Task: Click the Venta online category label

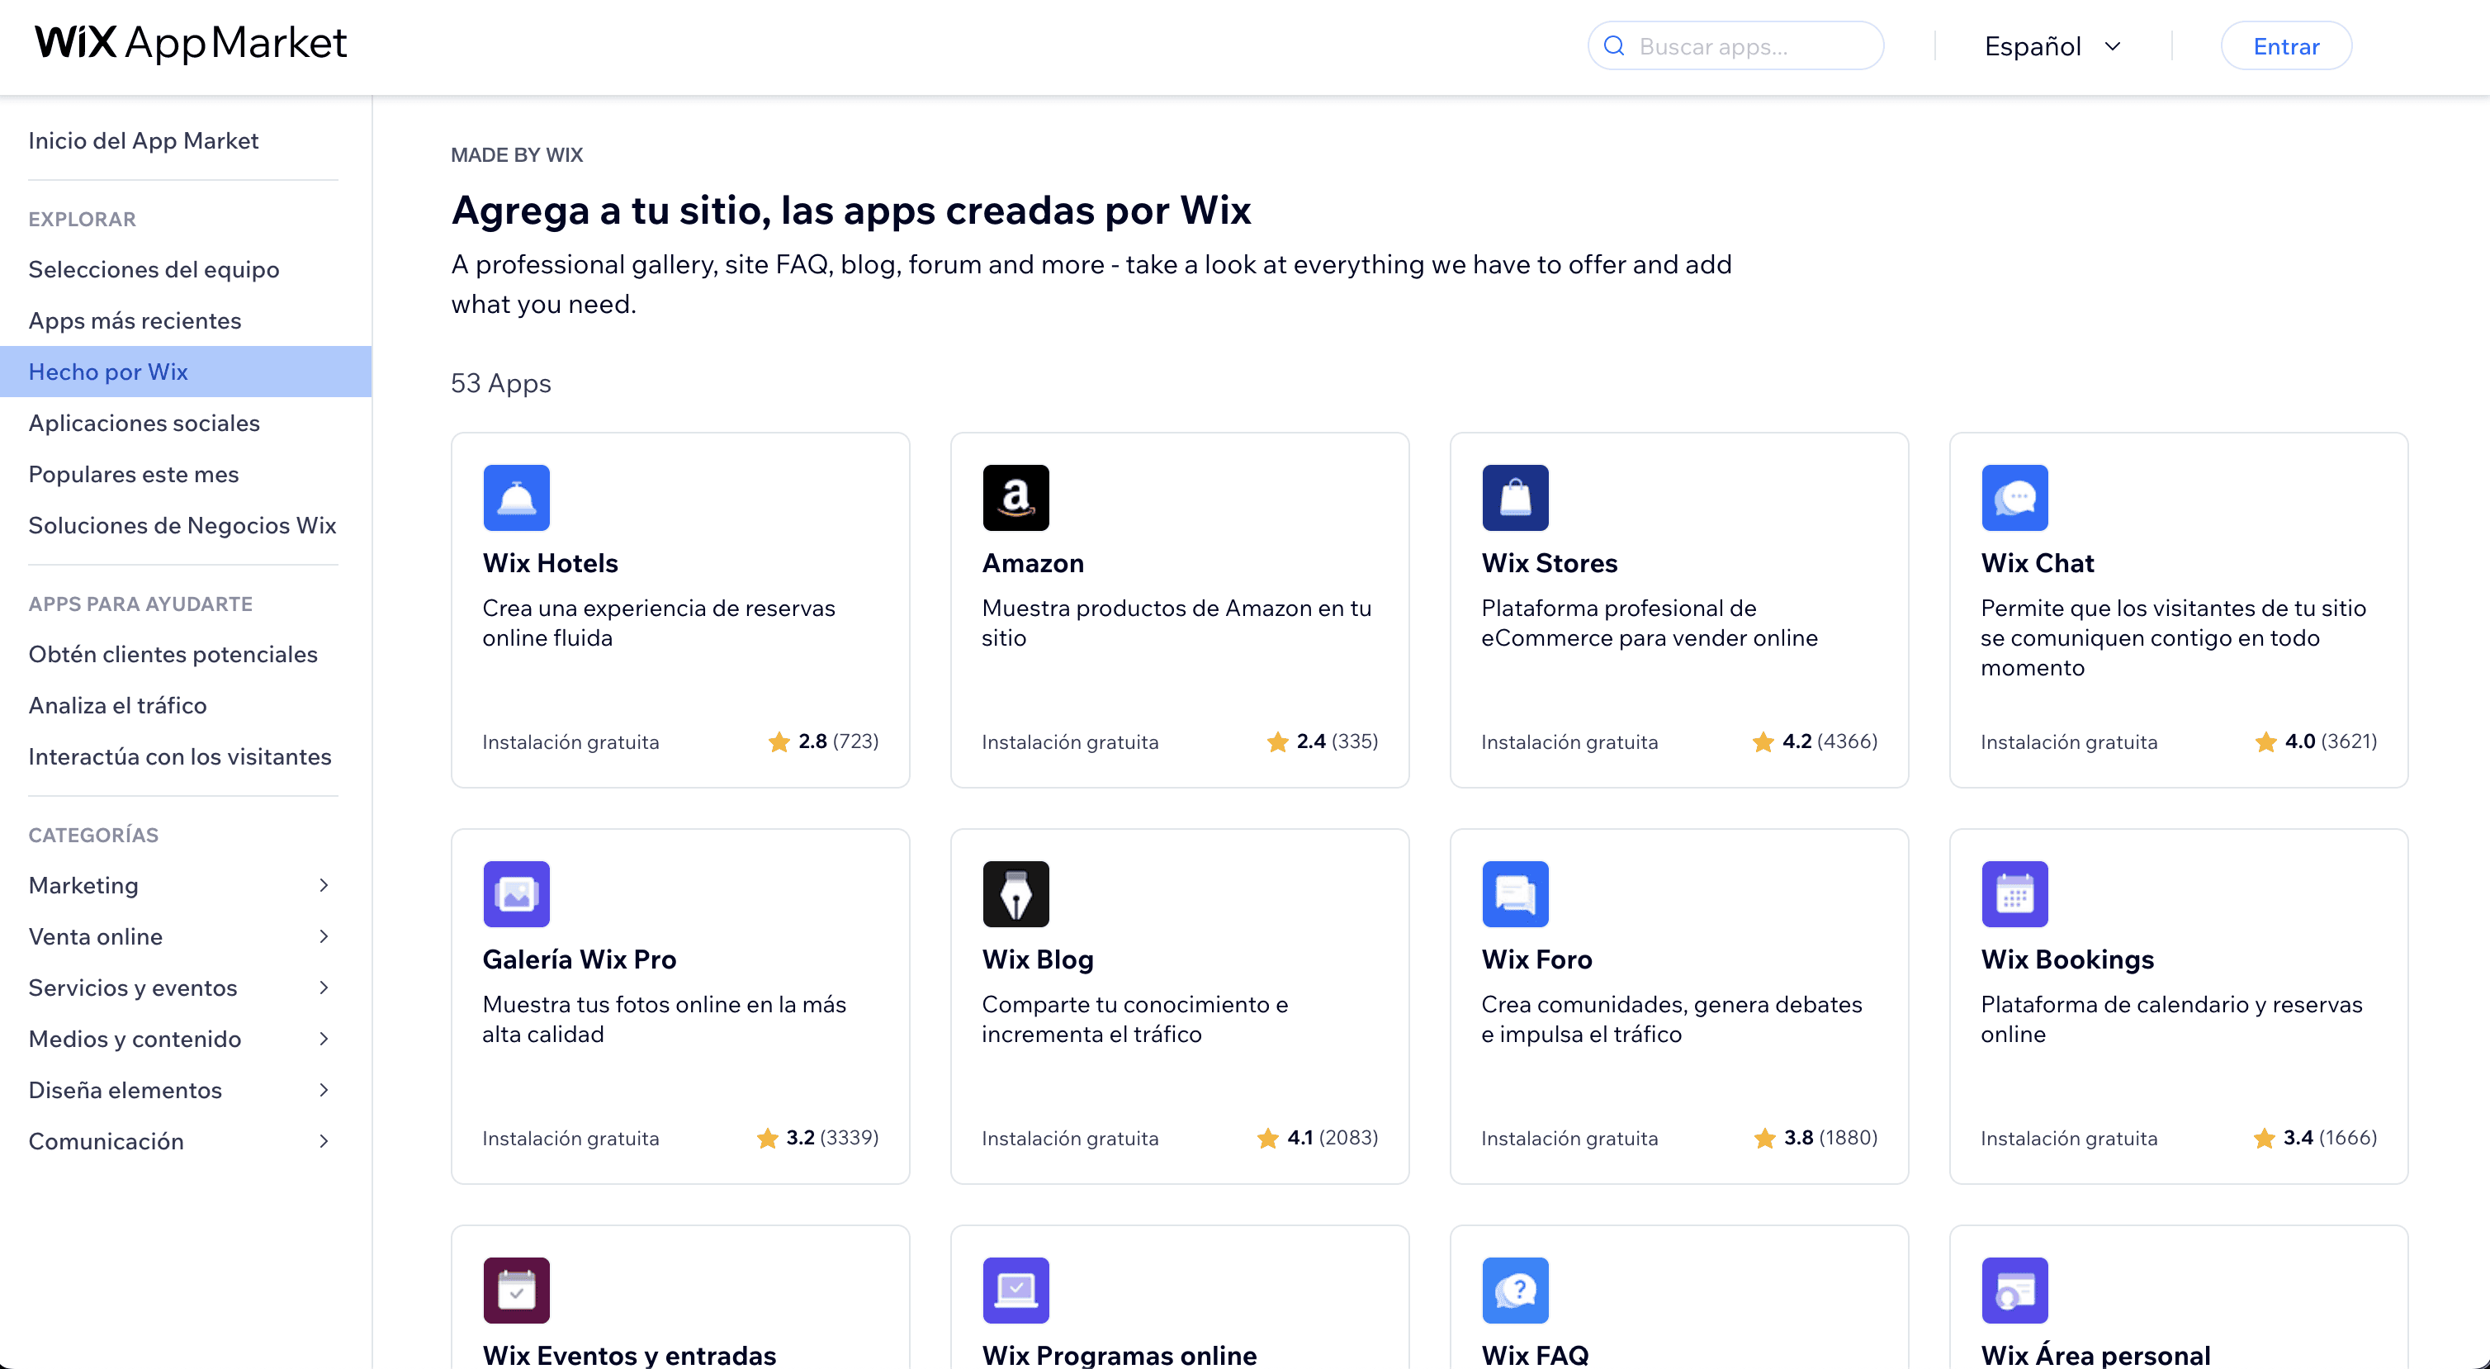Action: (96, 936)
